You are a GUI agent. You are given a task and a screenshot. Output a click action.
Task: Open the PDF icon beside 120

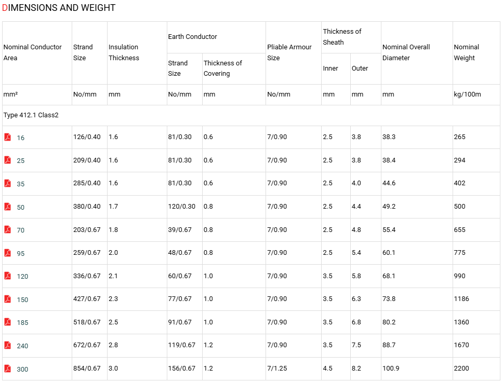[8, 276]
